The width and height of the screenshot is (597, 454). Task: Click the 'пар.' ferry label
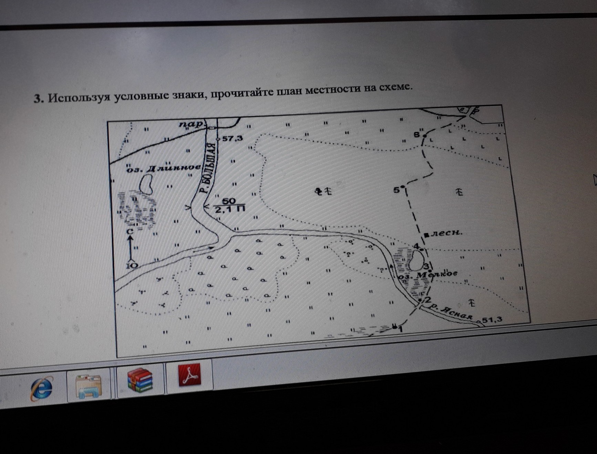191,124
